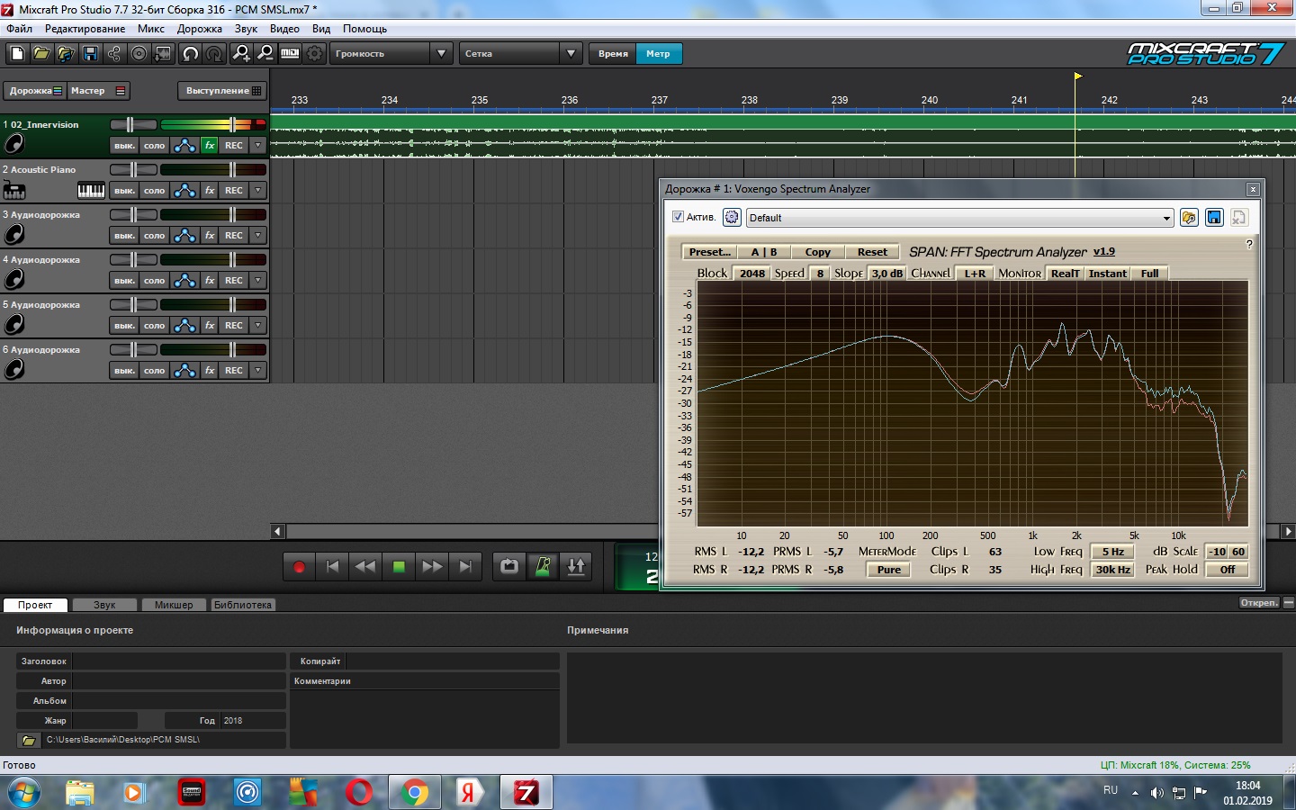Open the MIDI icon in the toolbar
Image resolution: width=1296 pixels, height=810 pixels.
click(x=290, y=54)
